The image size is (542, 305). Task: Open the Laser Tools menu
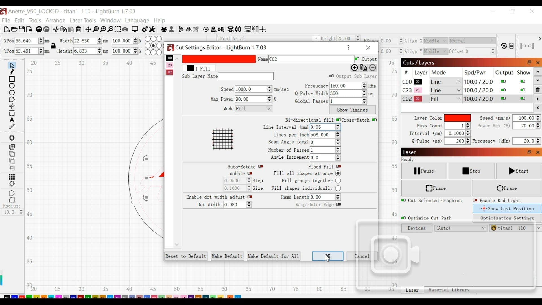click(x=83, y=20)
